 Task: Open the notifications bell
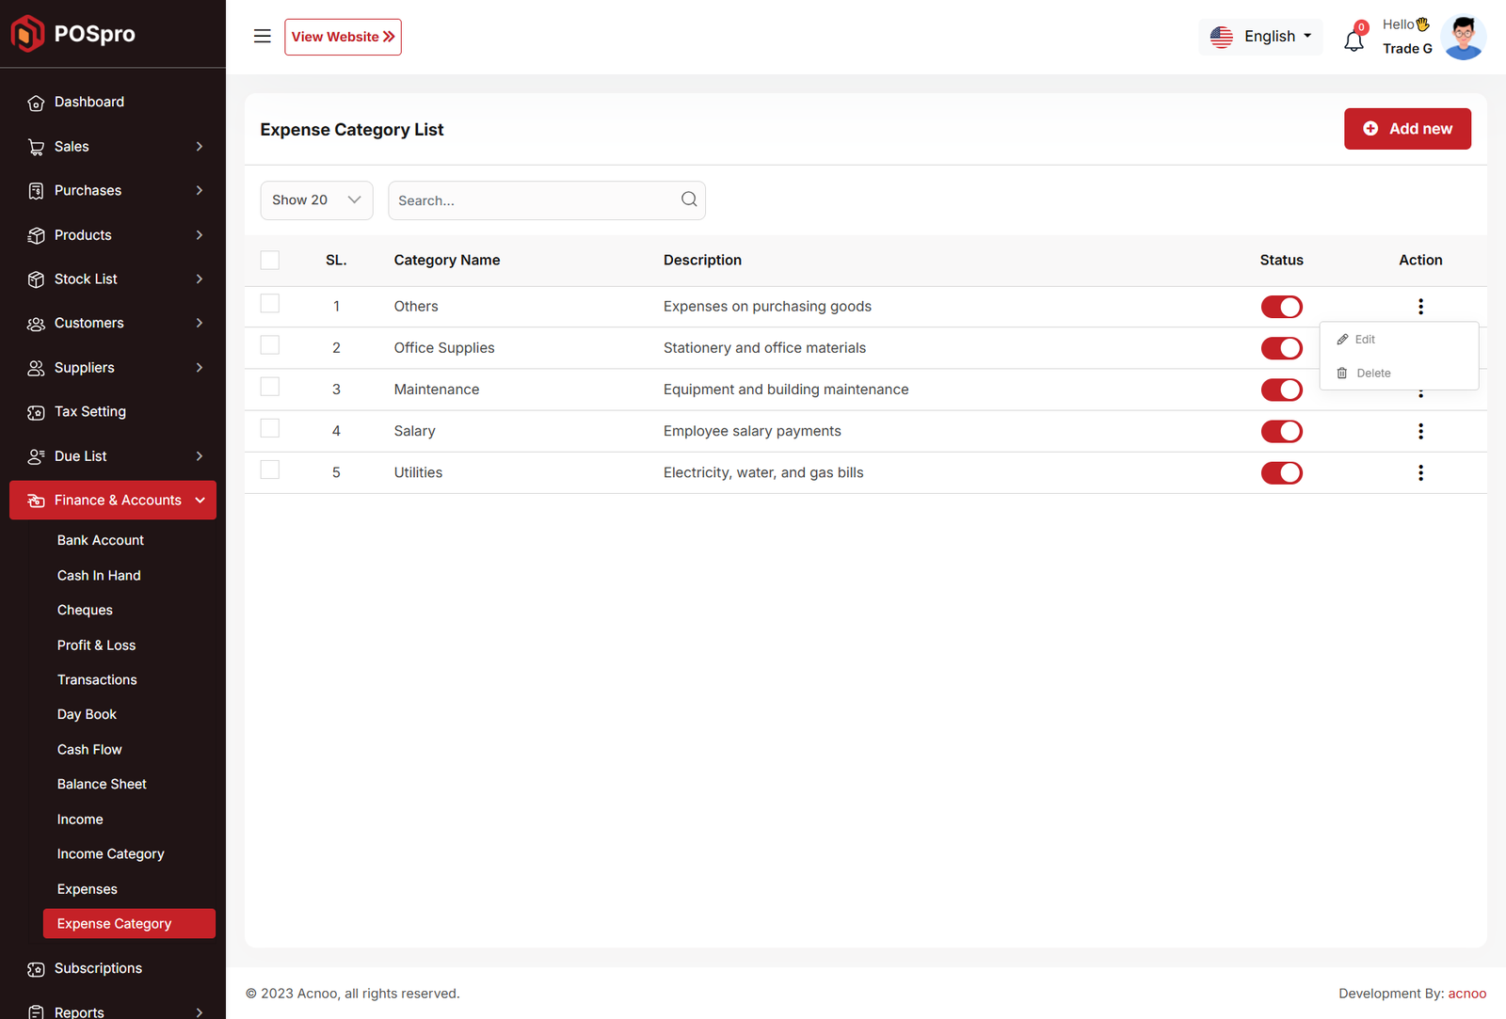pos(1354,40)
